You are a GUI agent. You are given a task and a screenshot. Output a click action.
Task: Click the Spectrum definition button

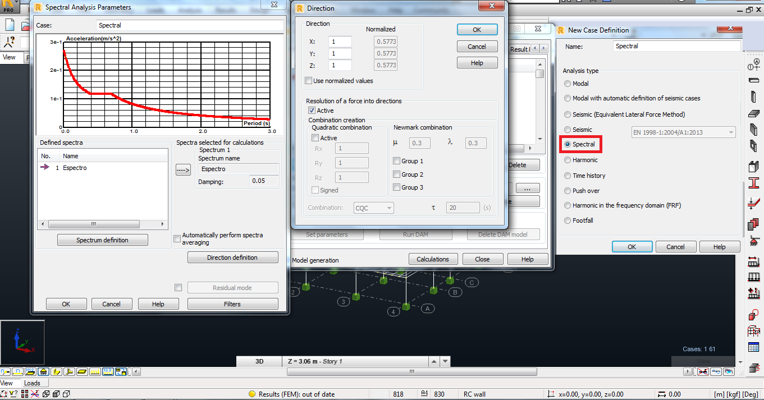tap(102, 240)
